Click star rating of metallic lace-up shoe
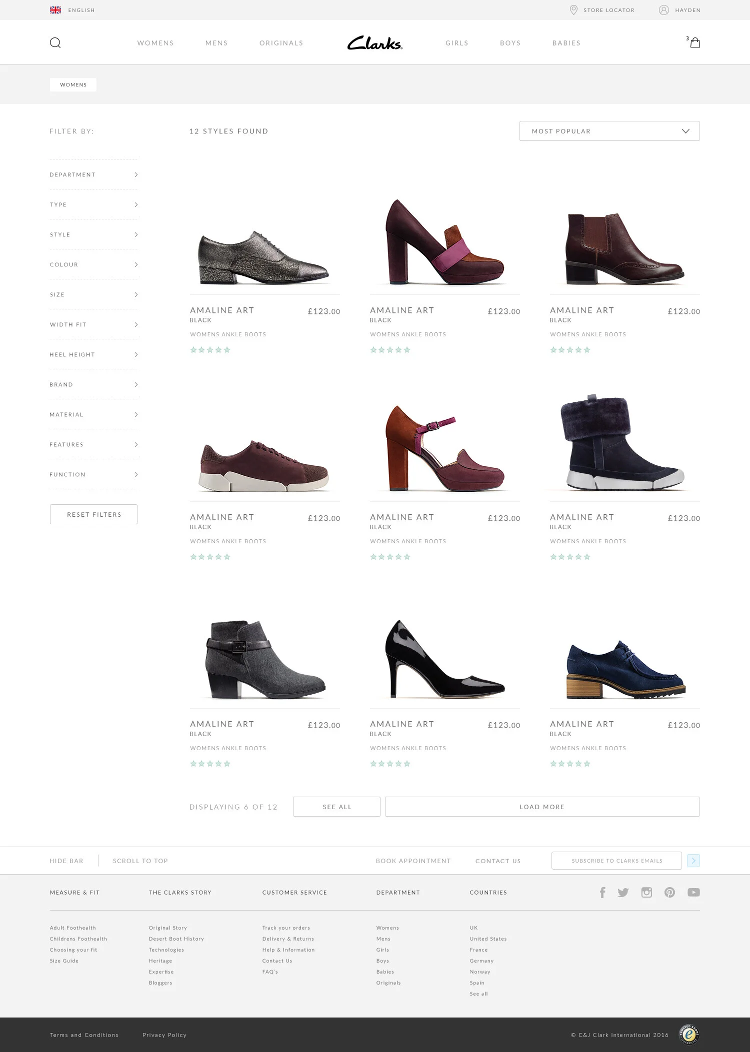 coord(210,350)
